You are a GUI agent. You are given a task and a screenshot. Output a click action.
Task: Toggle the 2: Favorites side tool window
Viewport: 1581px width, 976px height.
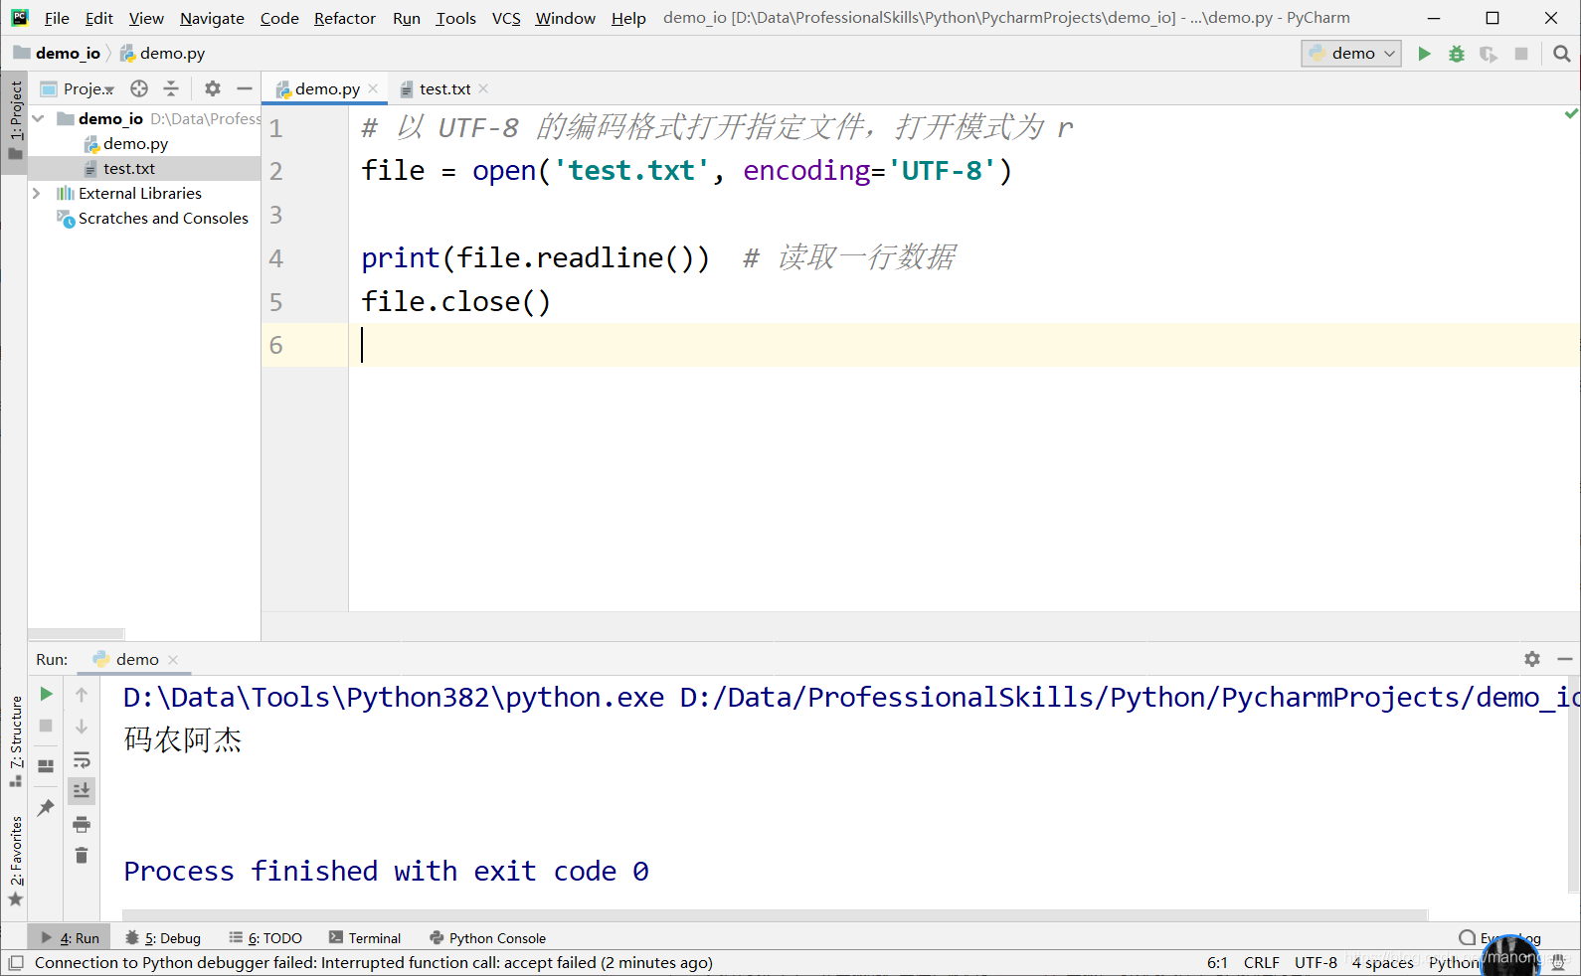pos(15,860)
